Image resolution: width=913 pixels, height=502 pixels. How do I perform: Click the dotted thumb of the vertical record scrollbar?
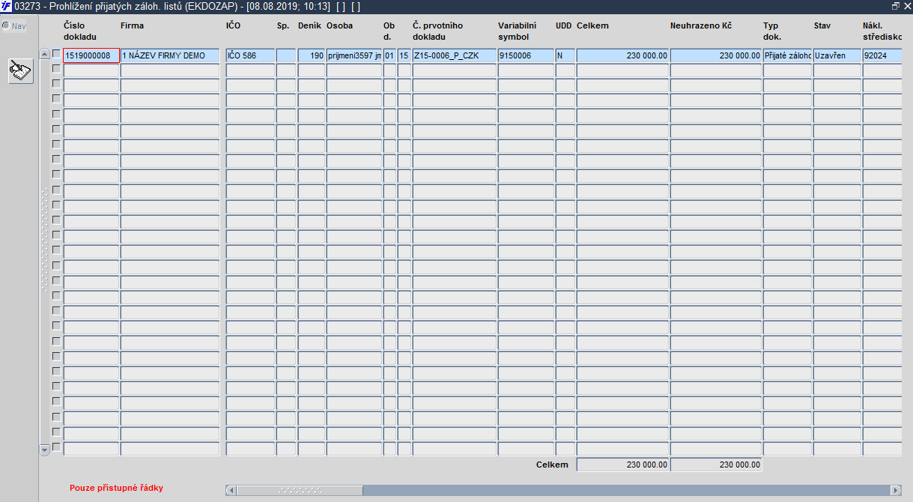[44, 240]
